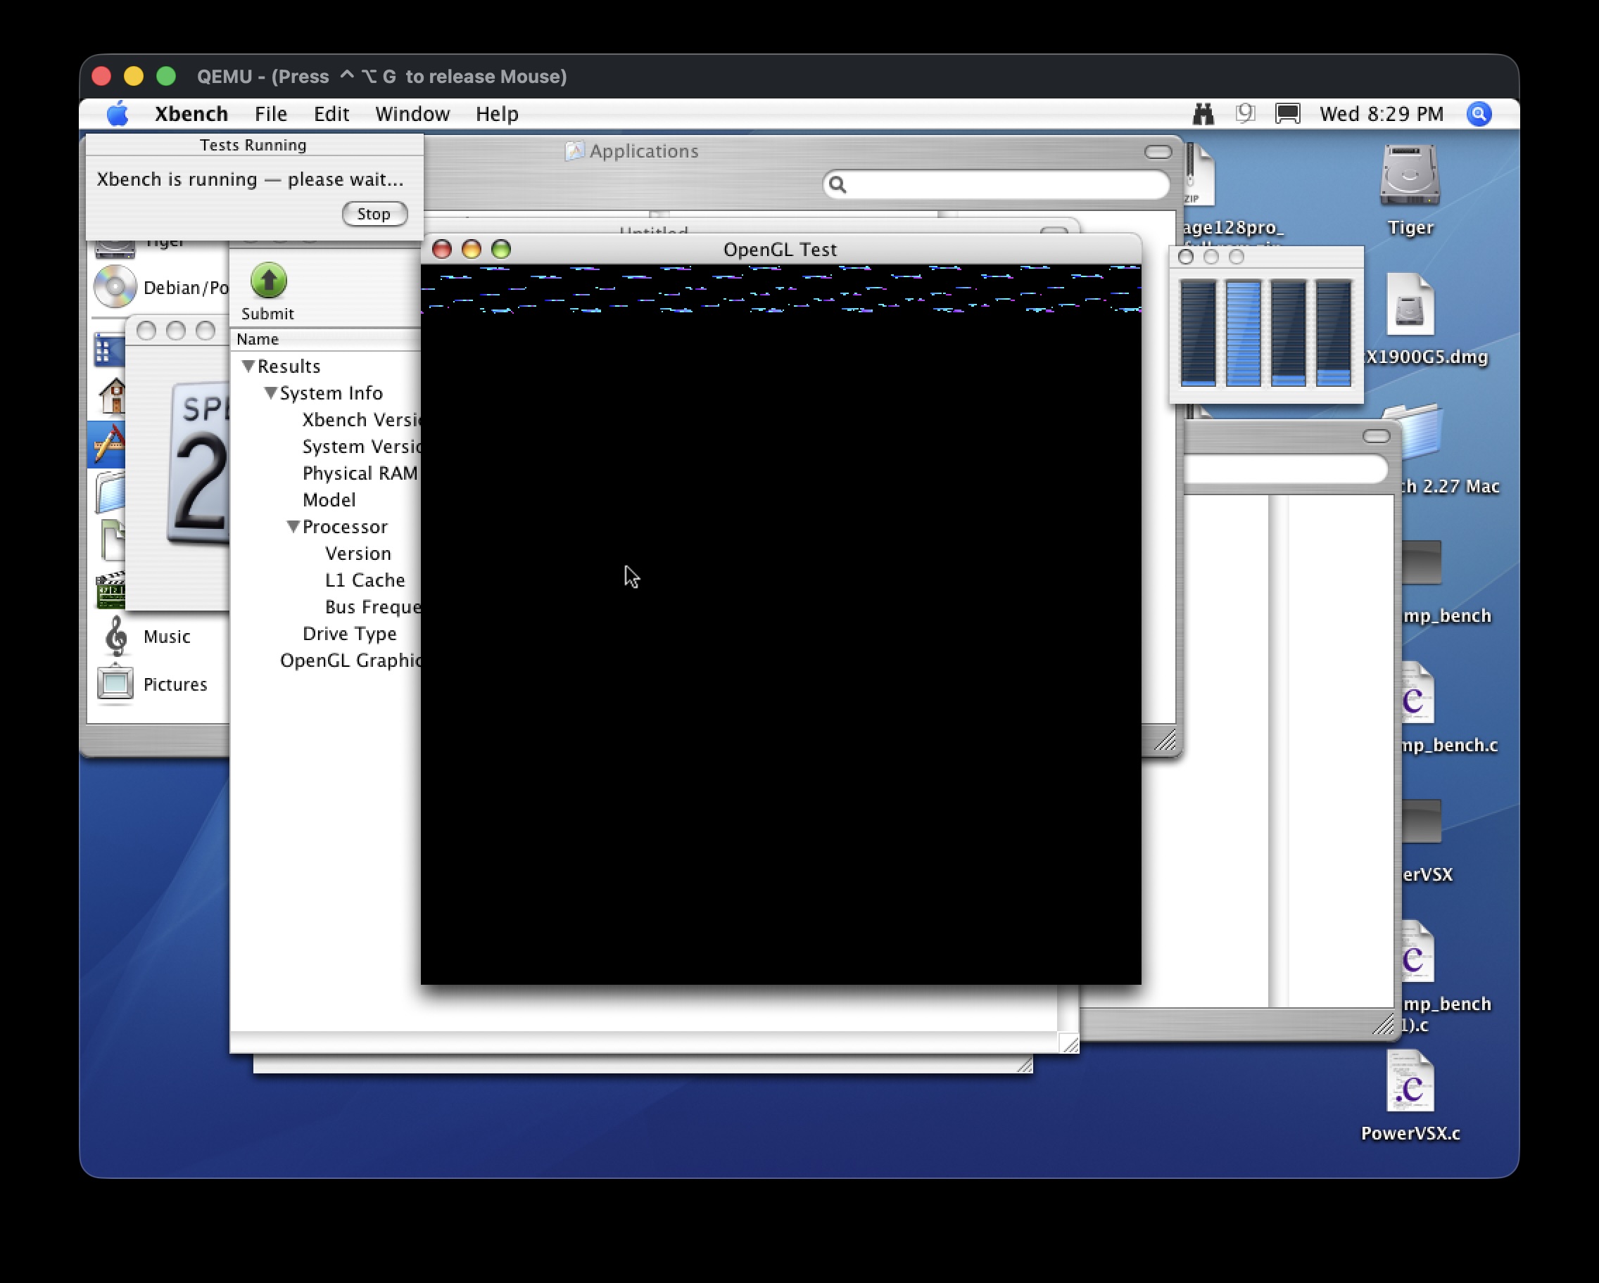Open the Apple menu
Screen dimensions: 1599x1283
point(118,114)
